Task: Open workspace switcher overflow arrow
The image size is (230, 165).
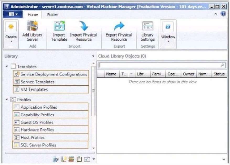Action: 94,159
